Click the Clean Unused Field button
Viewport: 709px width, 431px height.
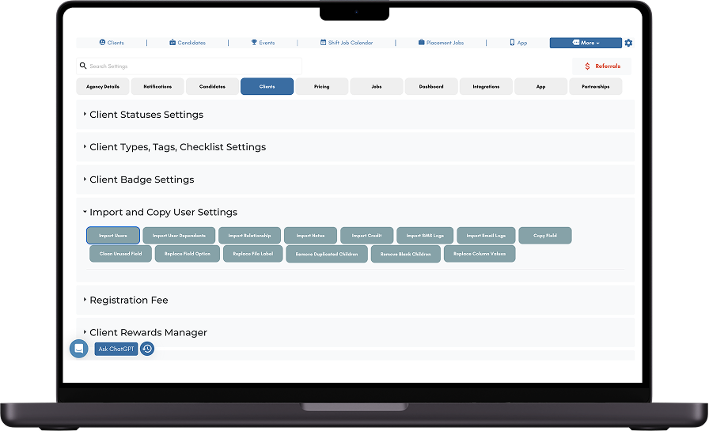pyautogui.click(x=121, y=254)
